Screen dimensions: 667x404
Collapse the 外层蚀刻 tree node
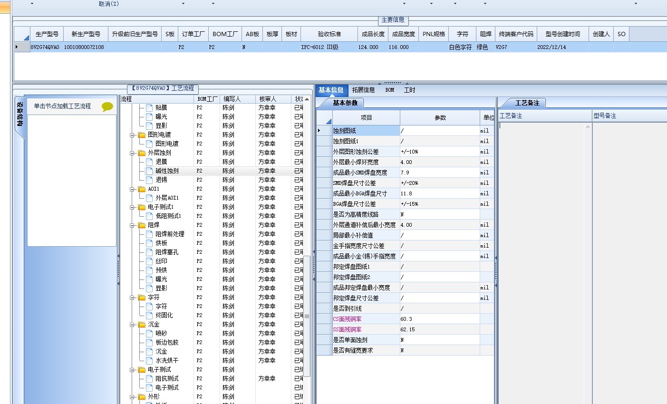[132, 154]
